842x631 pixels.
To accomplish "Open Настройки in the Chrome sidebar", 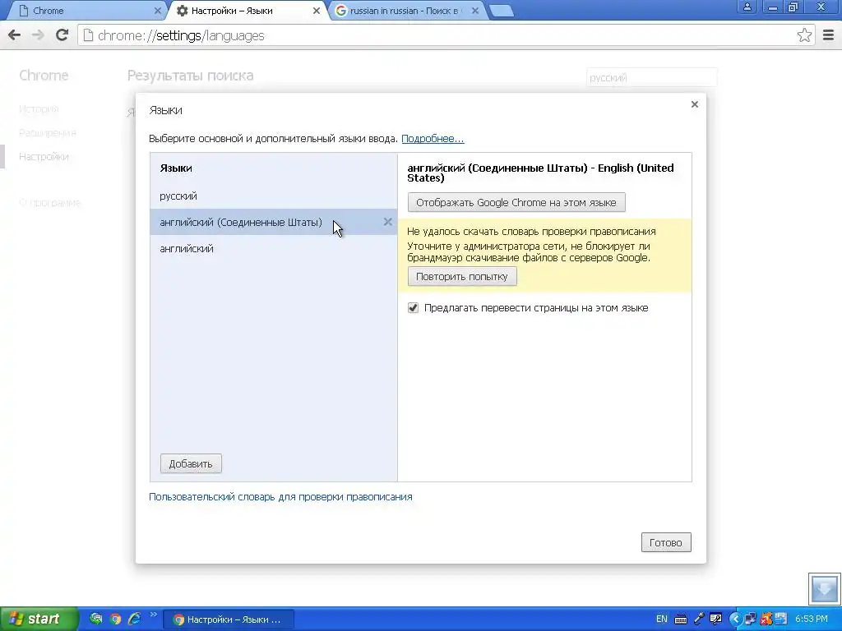I will click(44, 157).
